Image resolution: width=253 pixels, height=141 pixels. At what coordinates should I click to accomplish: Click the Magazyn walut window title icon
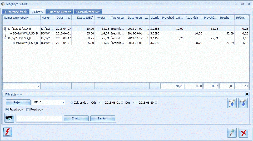click(x=3, y=4)
